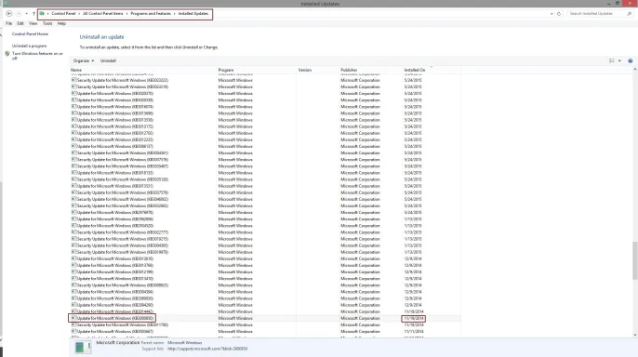The width and height of the screenshot is (638, 357).
Task: Open the view options dropdown arrow
Action: pyautogui.click(x=619, y=60)
